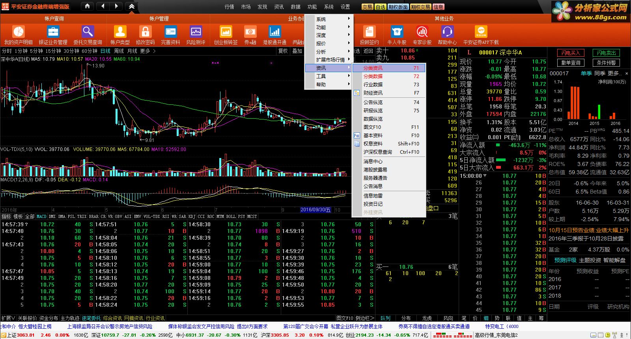631x339 pixels.
Task: Click the 交易 yellow button
Action: [367, 7]
